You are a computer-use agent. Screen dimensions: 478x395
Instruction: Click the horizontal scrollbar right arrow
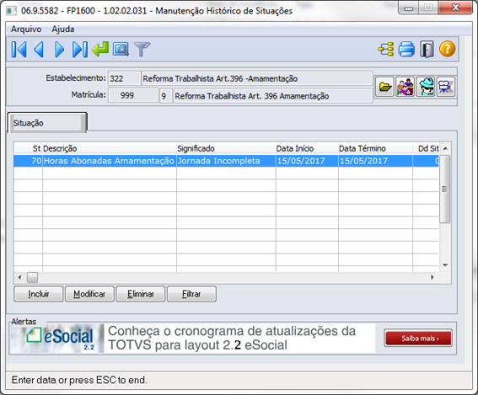click(x=432, y=277)
